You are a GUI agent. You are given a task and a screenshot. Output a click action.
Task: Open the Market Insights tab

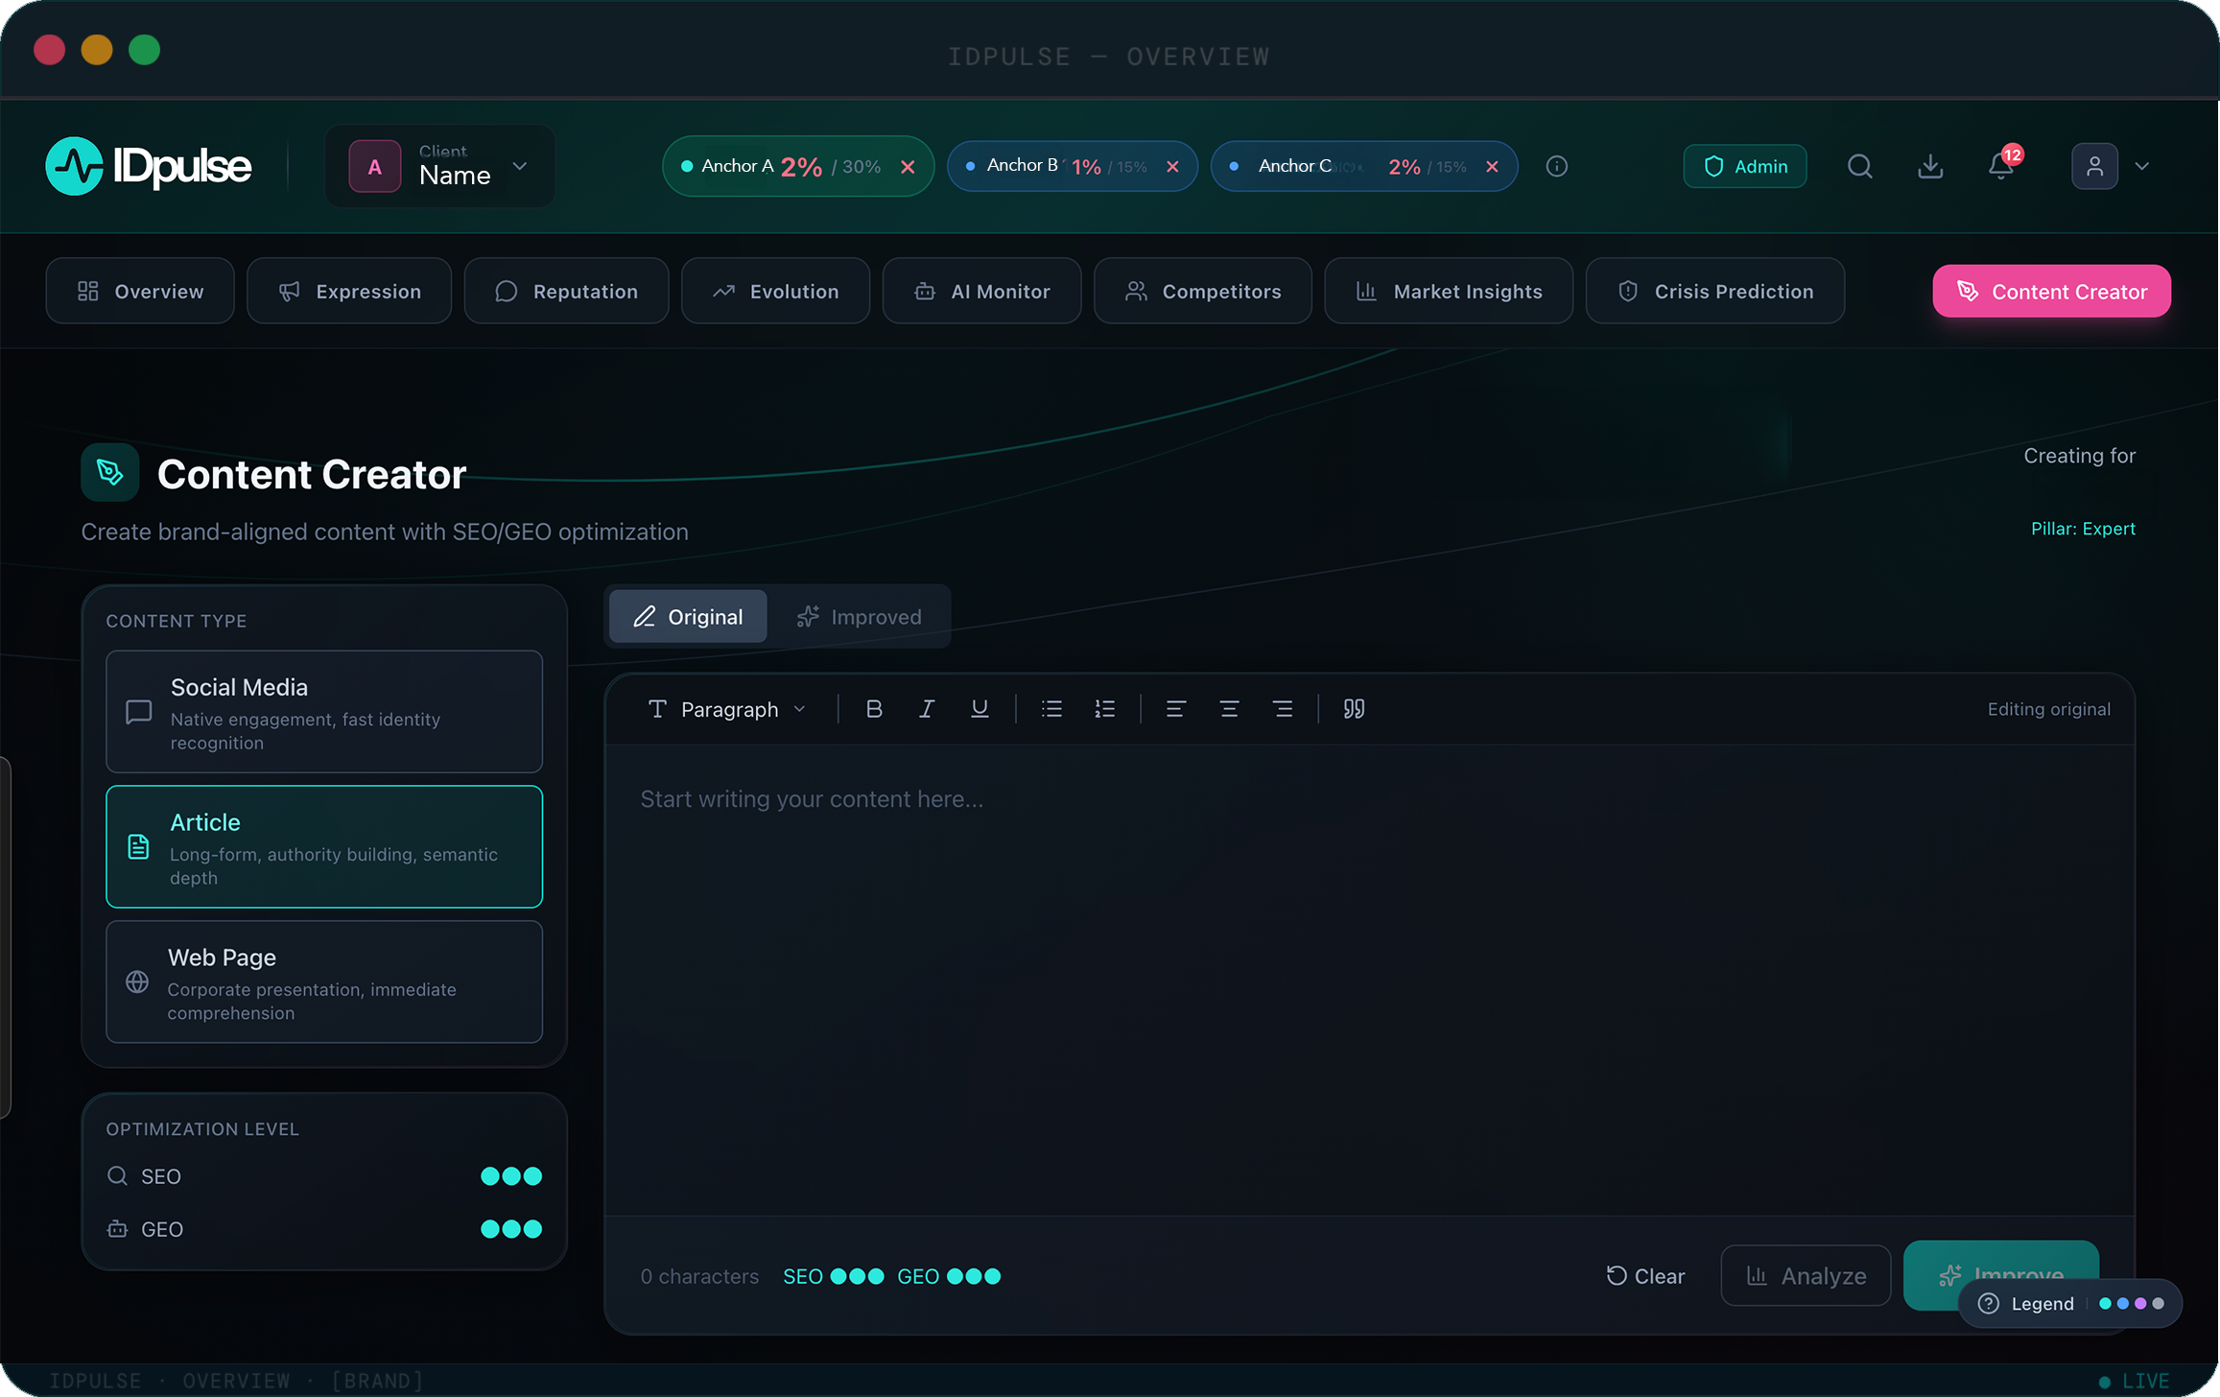point(1449,291)
